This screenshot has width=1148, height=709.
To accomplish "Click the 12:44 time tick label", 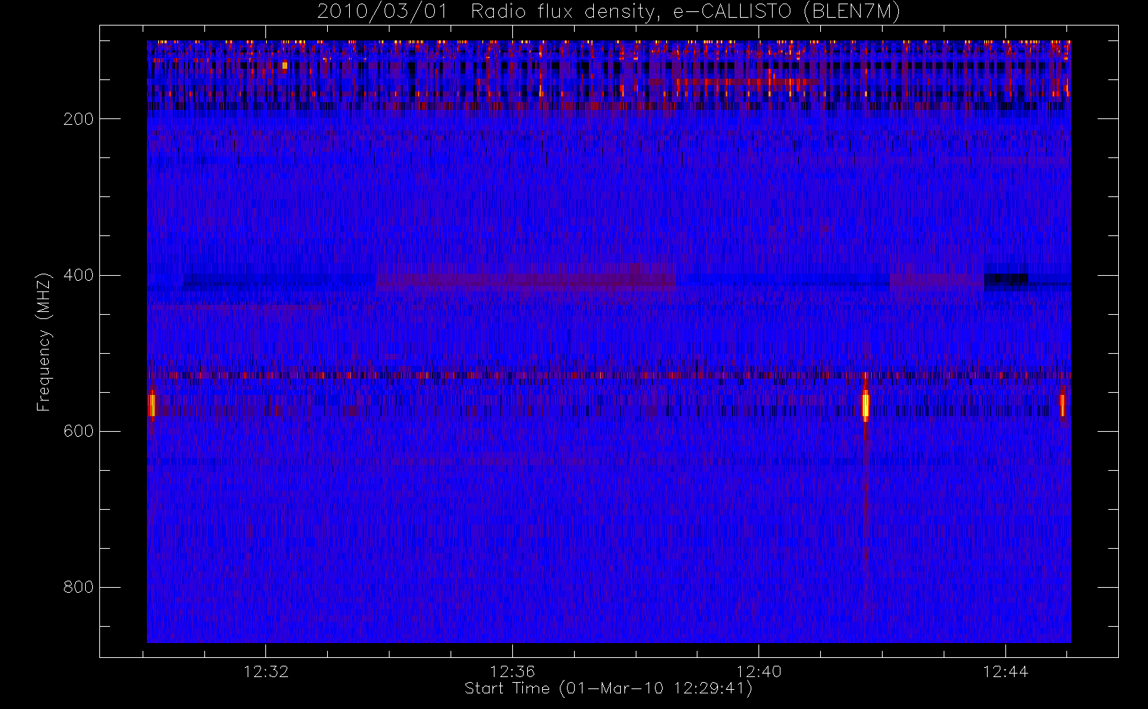I will tap(1005, 671).
